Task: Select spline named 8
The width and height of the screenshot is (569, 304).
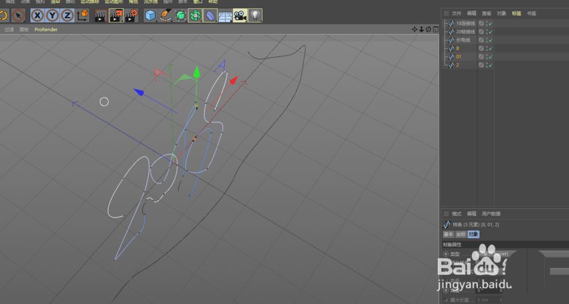Action: 457,48
